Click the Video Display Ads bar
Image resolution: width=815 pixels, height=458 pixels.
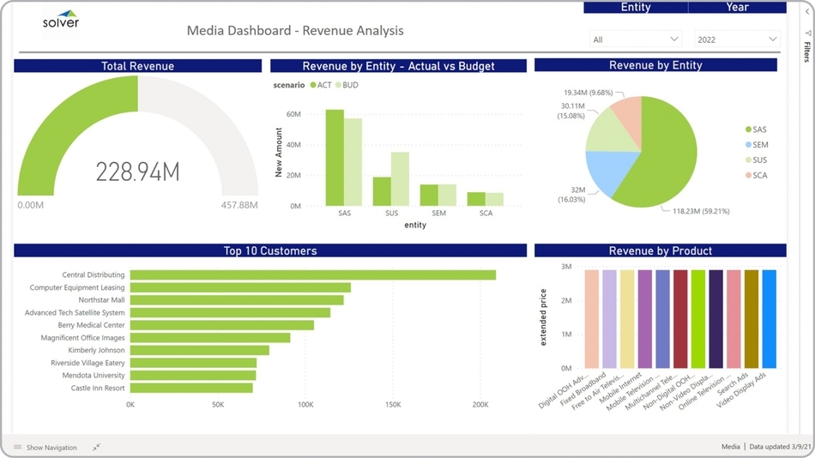(x=769, y=319)
